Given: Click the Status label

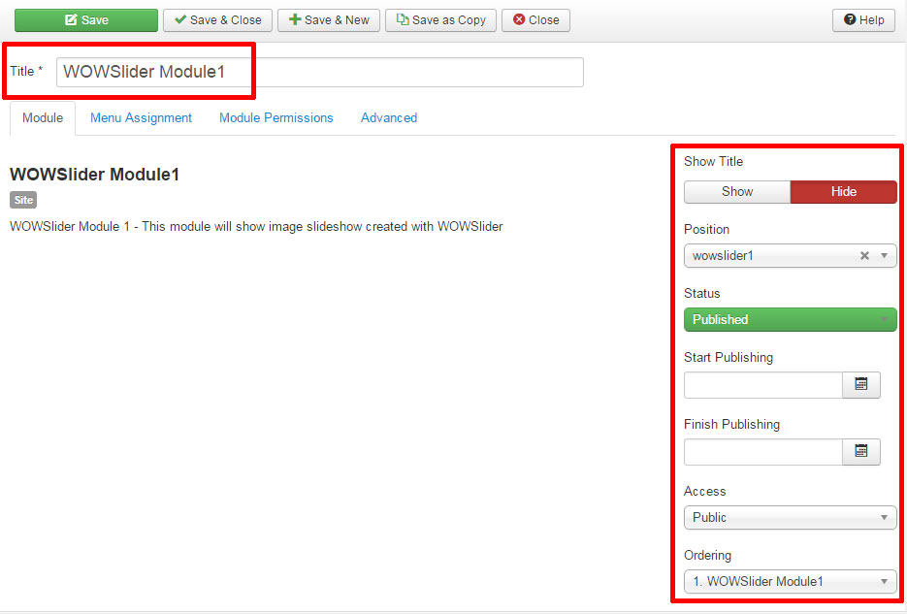Looking at the screenshot, I should coord(701,294).
